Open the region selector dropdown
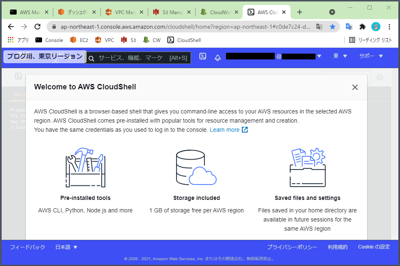 pyautogui.click(x=340, y=56)
